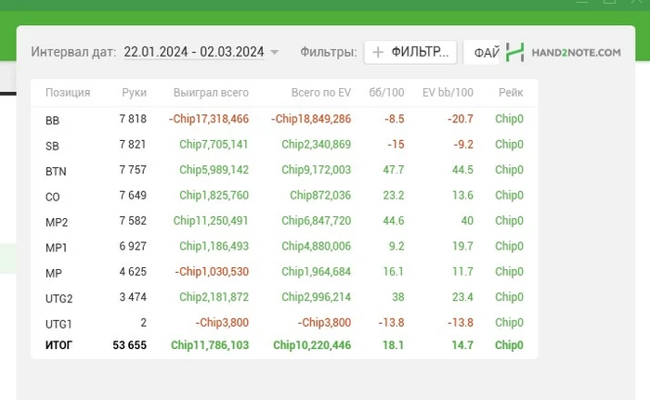Select the BB position row
This screenshot has height=400, width=650.
[284, 120]
